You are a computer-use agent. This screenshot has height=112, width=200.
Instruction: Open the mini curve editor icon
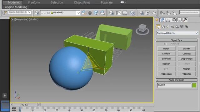click(14, 109)
